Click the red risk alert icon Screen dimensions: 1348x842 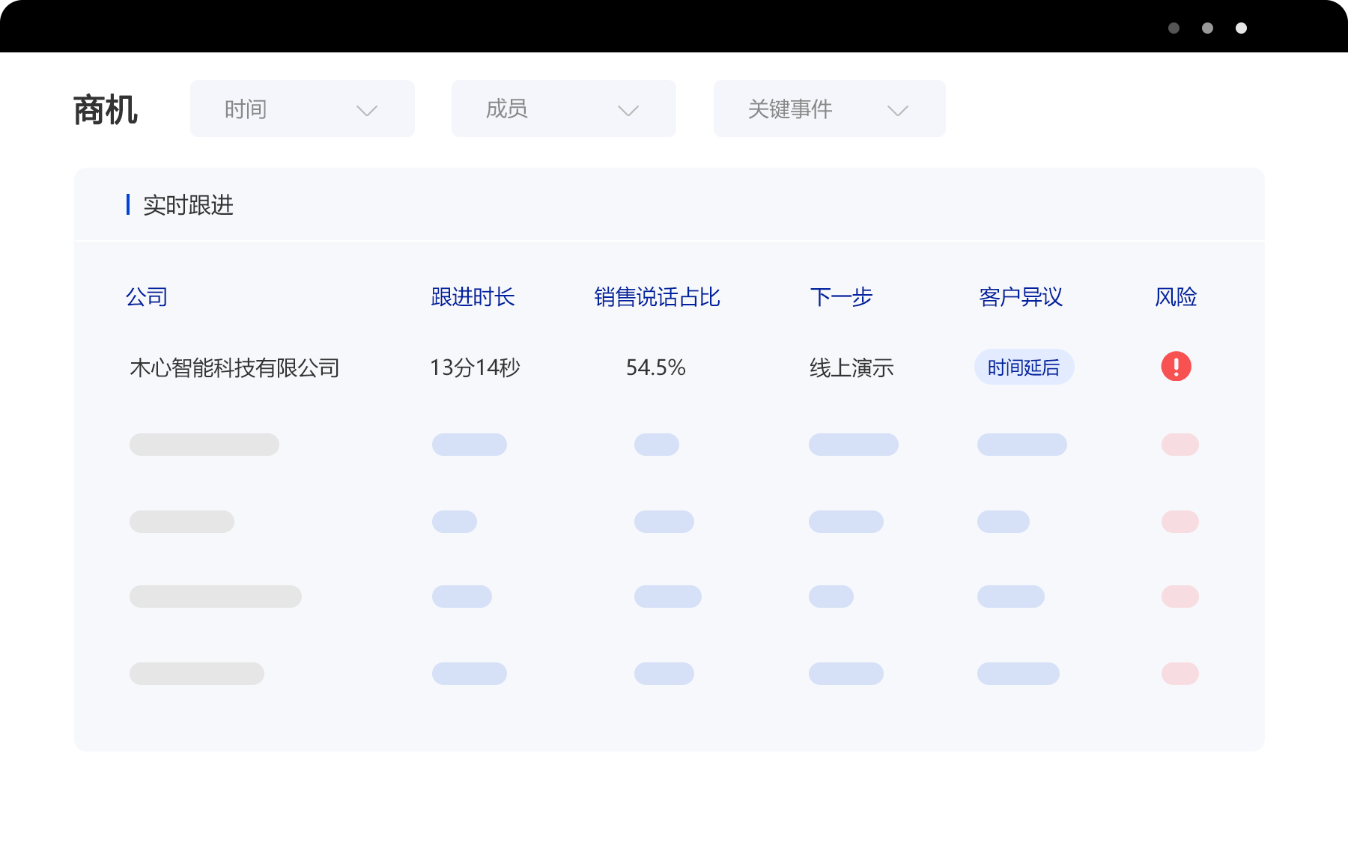1176,367
